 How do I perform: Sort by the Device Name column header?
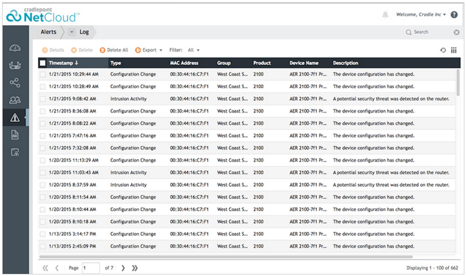point(309,63)
